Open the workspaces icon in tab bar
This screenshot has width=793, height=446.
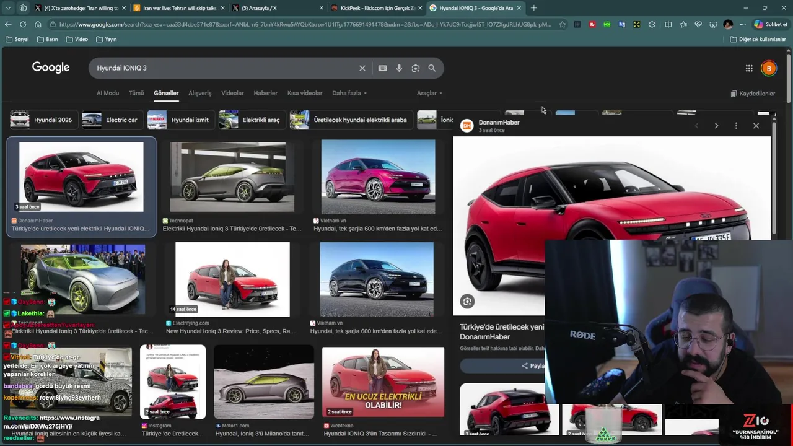click(23, 8)
